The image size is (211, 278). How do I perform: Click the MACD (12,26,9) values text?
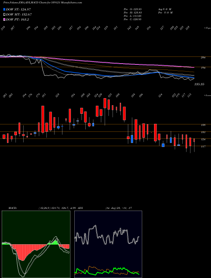click(57, 208)
